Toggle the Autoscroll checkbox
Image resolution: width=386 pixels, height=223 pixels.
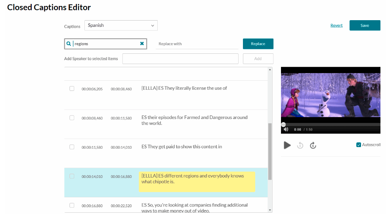point(359,145)
